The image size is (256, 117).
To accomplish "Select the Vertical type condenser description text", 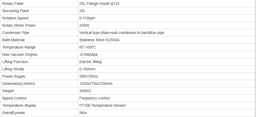I will 122,33.
